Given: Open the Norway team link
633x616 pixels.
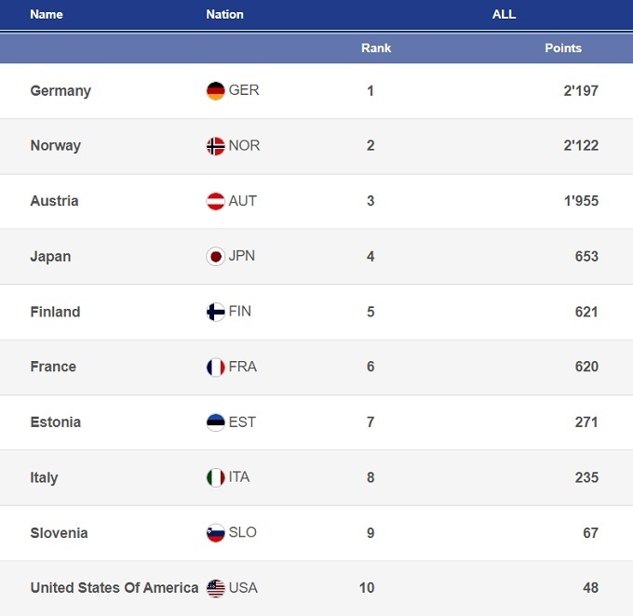Looking at the screenshot, I should pos(56,146).
